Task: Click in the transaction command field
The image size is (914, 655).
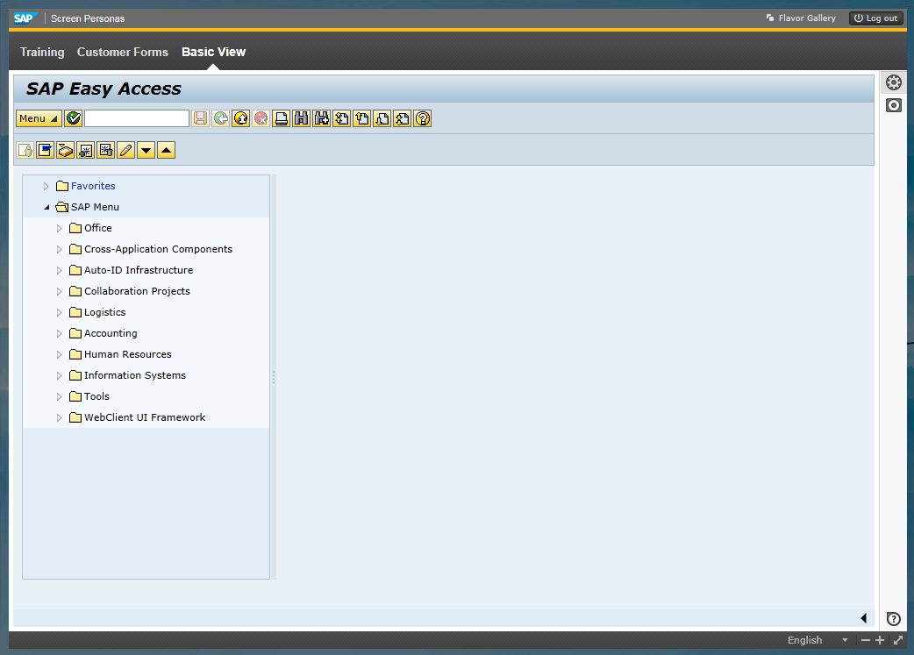Action: pos(137,119)
